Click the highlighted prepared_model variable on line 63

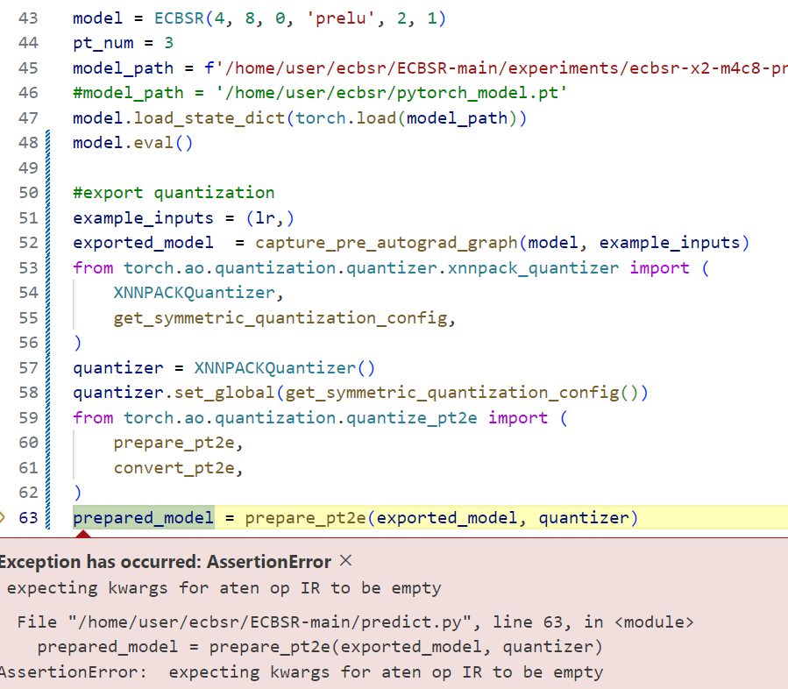click(x=143, y=518)
